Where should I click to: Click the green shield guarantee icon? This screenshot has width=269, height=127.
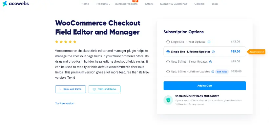pyautogui.click(x=168, y=100)
